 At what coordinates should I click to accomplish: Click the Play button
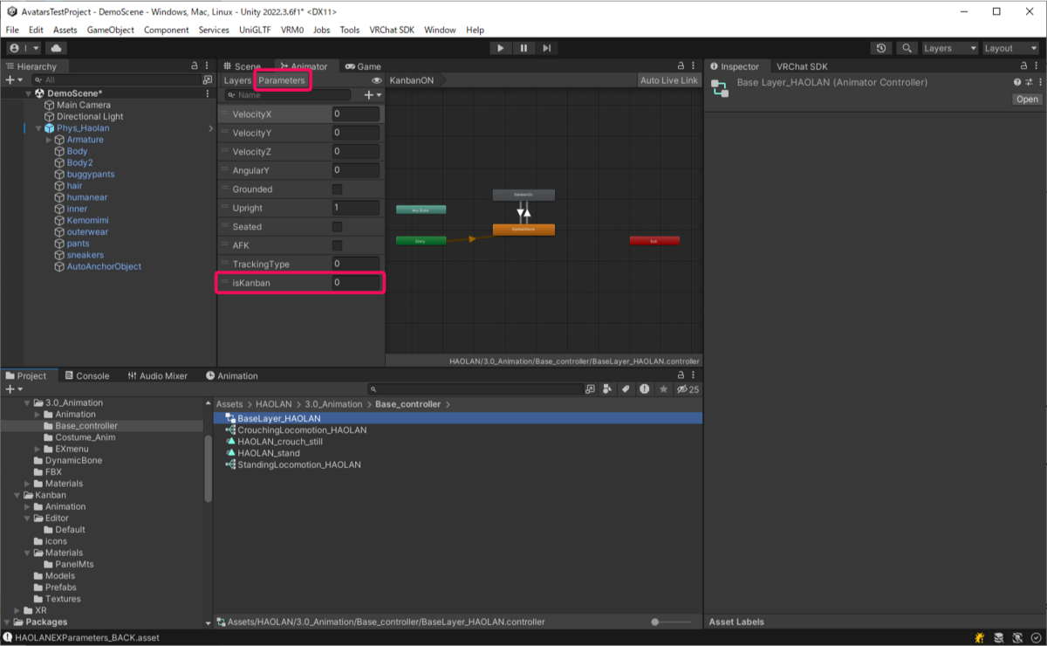500,48
